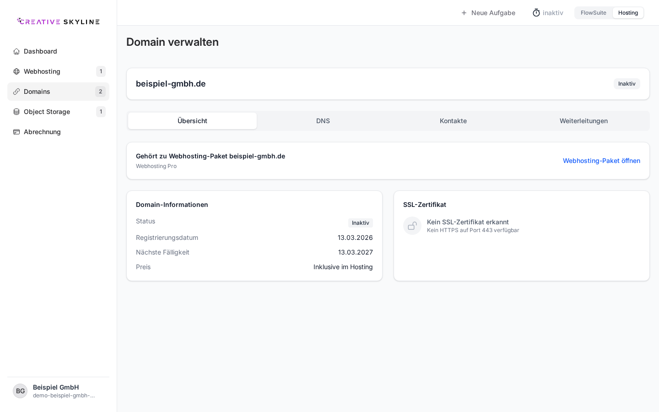The width and height of the screenshot is (659, 412).
Task: Open Webhosting-Paket öffnen link
Action: coord(601,161)
